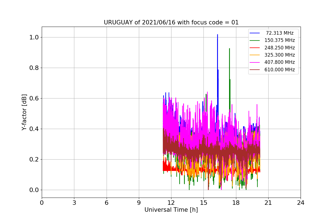Image resolution: width=334 pixels, height=222 pixels.
Task: Select the 72.313 MHz legend label
Action: 280,33
